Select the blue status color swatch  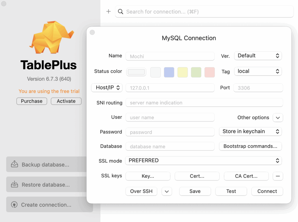pyautogui.click(x=169, y=72)
